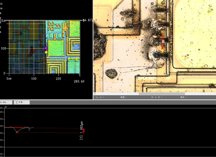Open the CL/BCL tab
The height and width of the screenshot is (157, 216).
coord(6,103)
